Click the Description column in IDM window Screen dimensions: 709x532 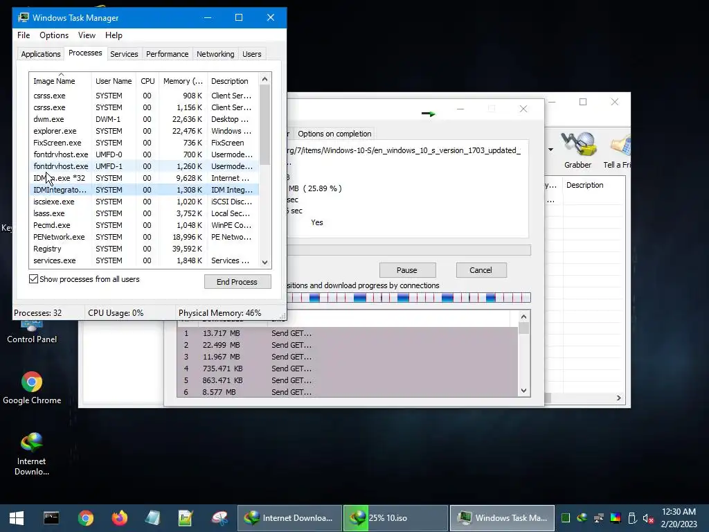pos(593,185)
